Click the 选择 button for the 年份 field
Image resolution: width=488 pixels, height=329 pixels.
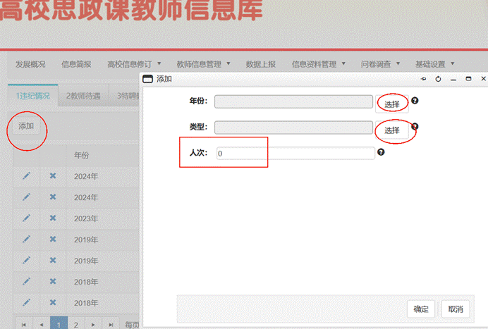pos(392,104)
